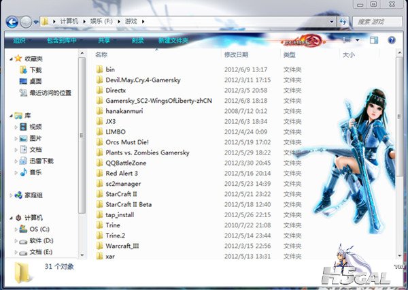The width and height of the screenshot is (408, 290).
Task: Open the address bar history dropdown
Action: 332,22
